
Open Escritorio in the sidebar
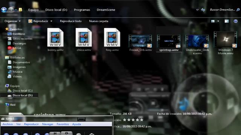tap(19, 34)
